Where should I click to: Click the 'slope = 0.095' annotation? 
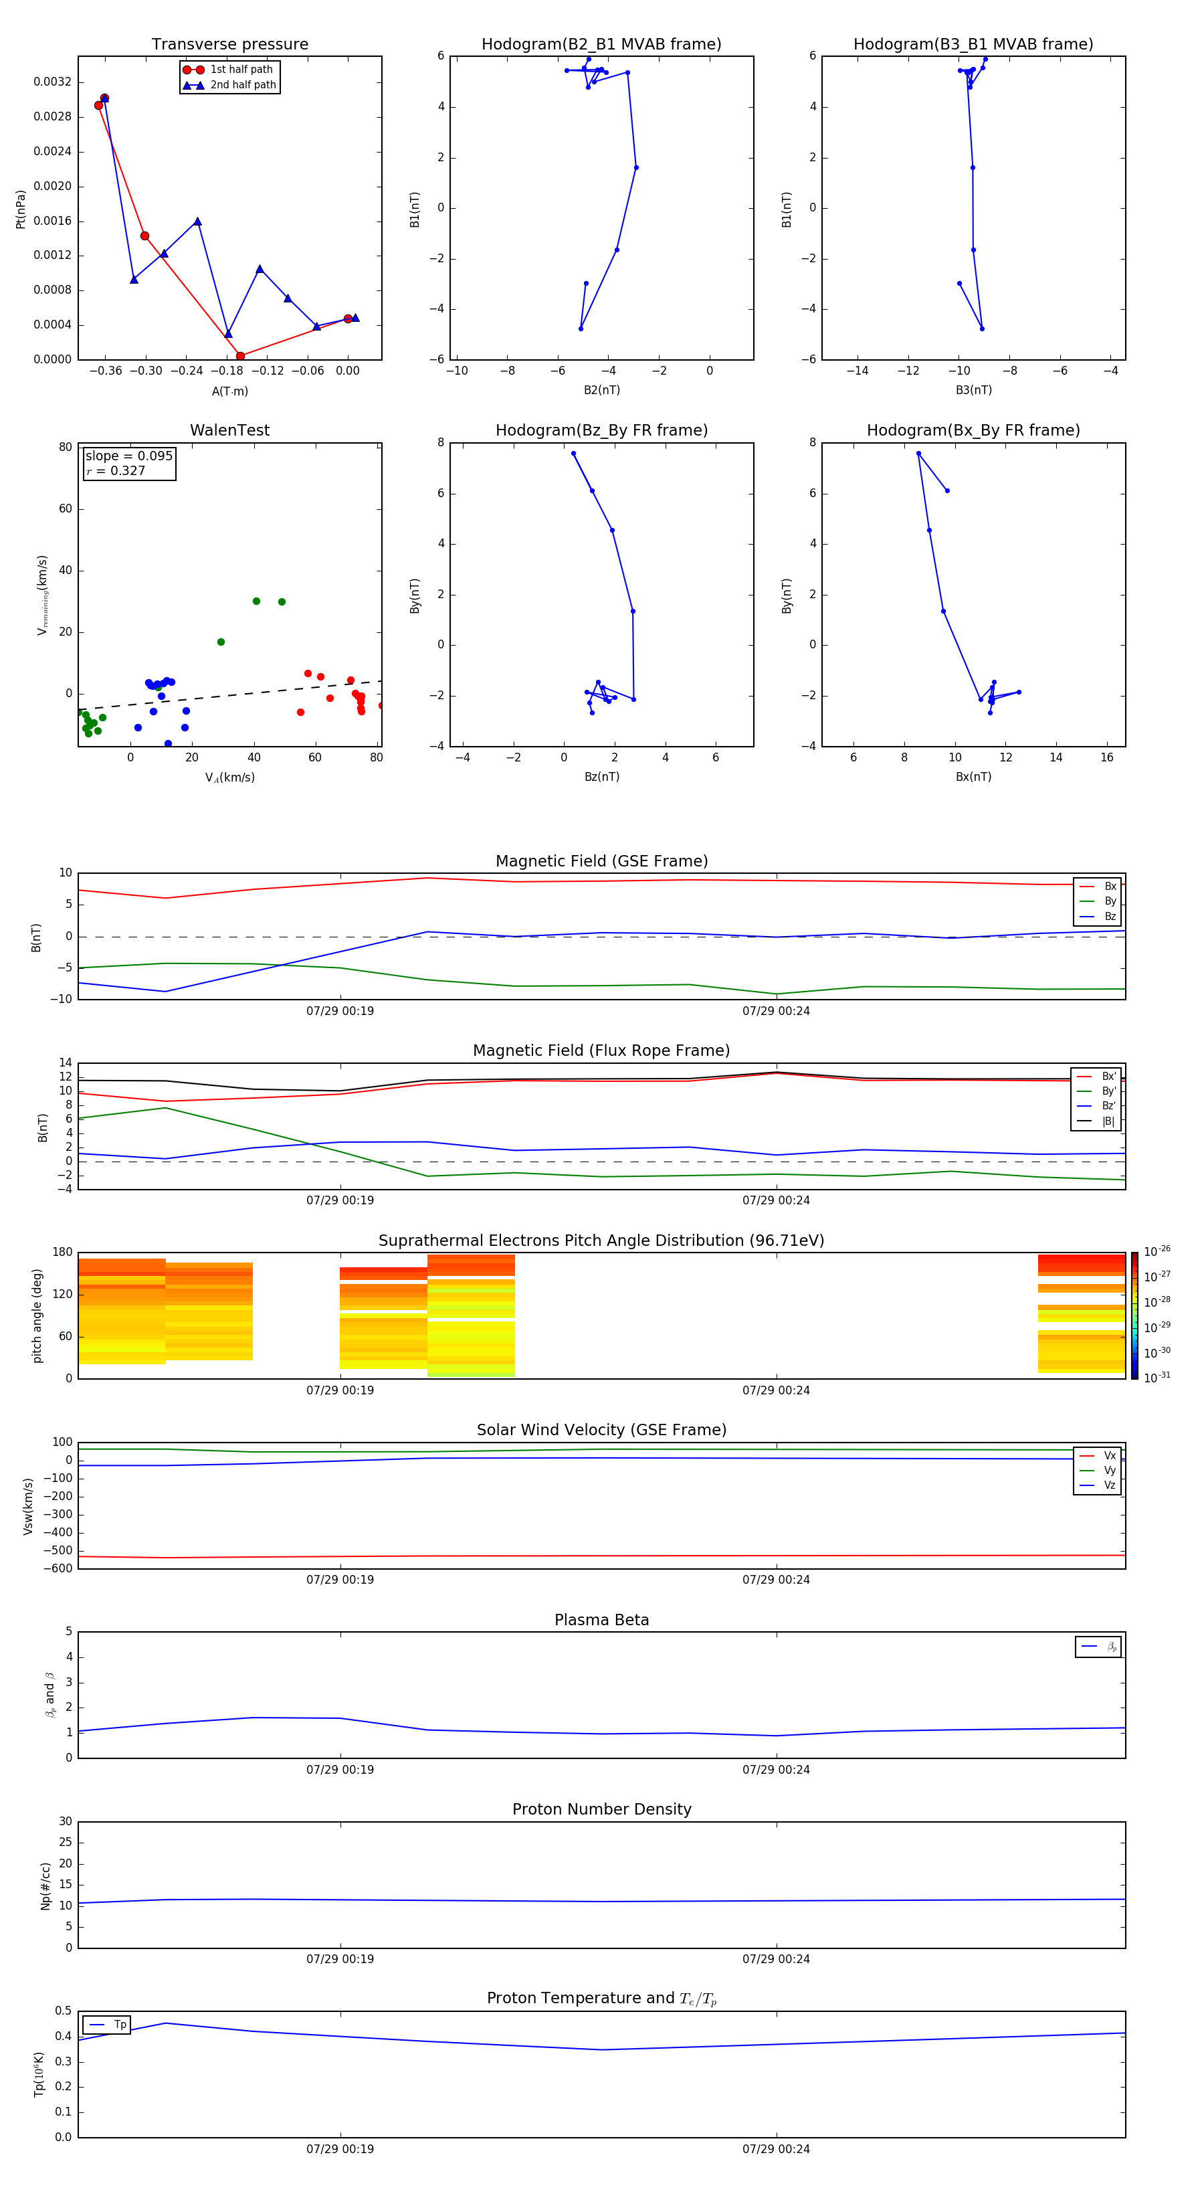pyautogui.click(x=129, y=456)
